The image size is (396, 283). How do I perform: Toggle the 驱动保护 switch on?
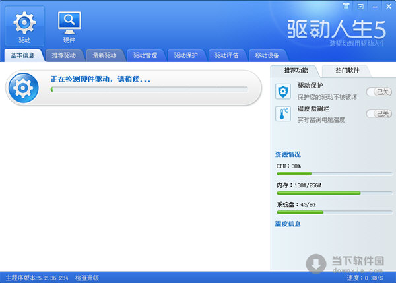[x=379, y=92]
